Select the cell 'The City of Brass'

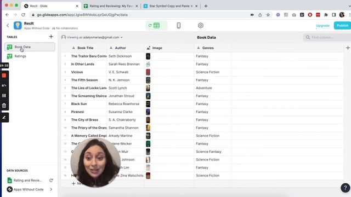[88, 120]
